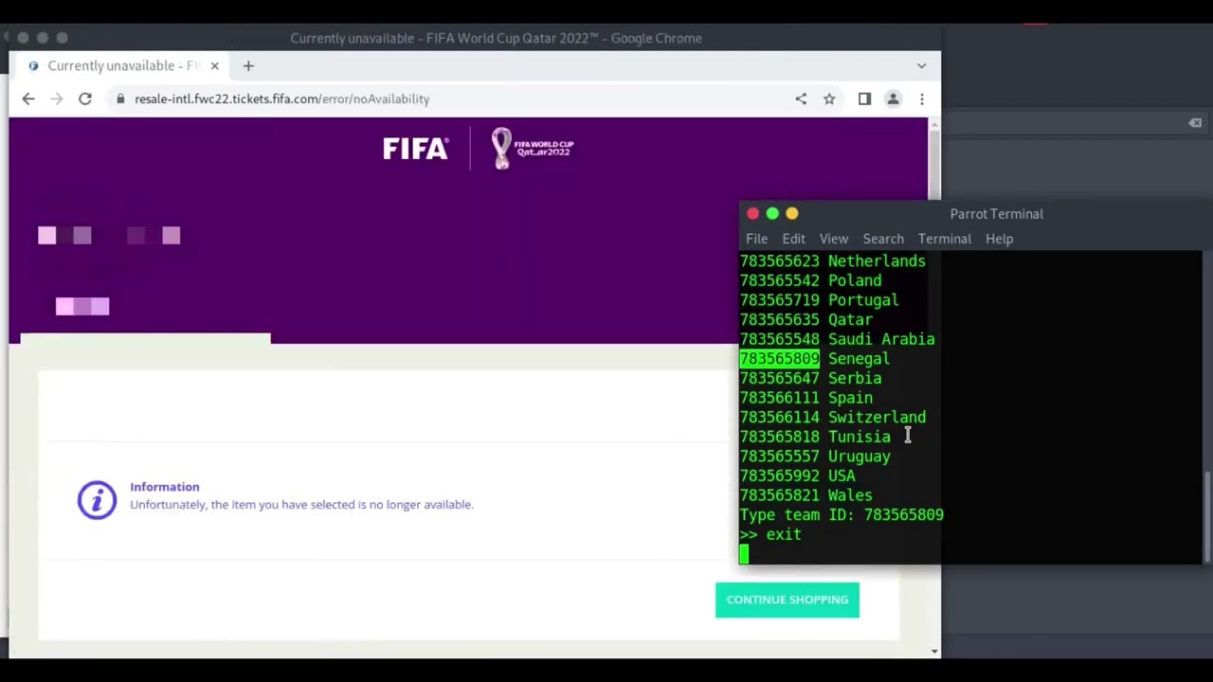Image resolution: width=1213 pixels, height=682 pixels.
Task: Click the 'Information' heading
Action: point(165,487)
